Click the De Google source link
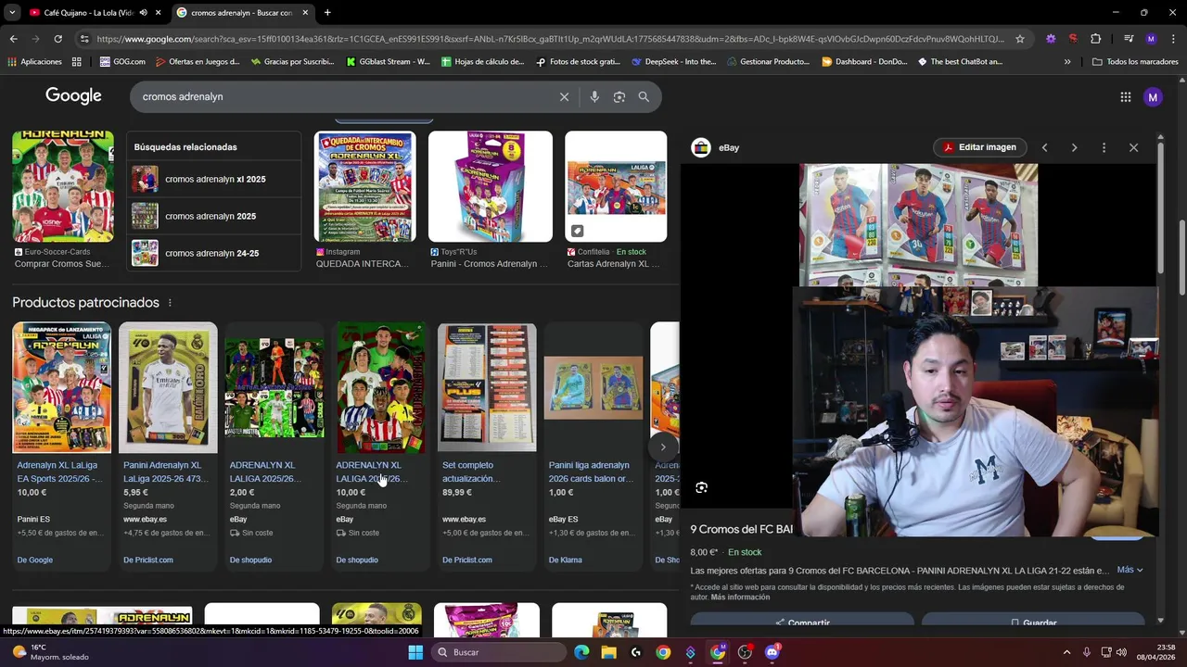Viewport: 1187px width, 667px height. pyautogui.click(x=35, y=560)
